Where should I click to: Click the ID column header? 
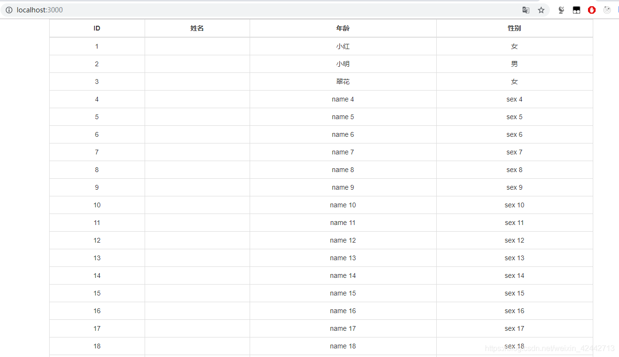coord(97,28)
